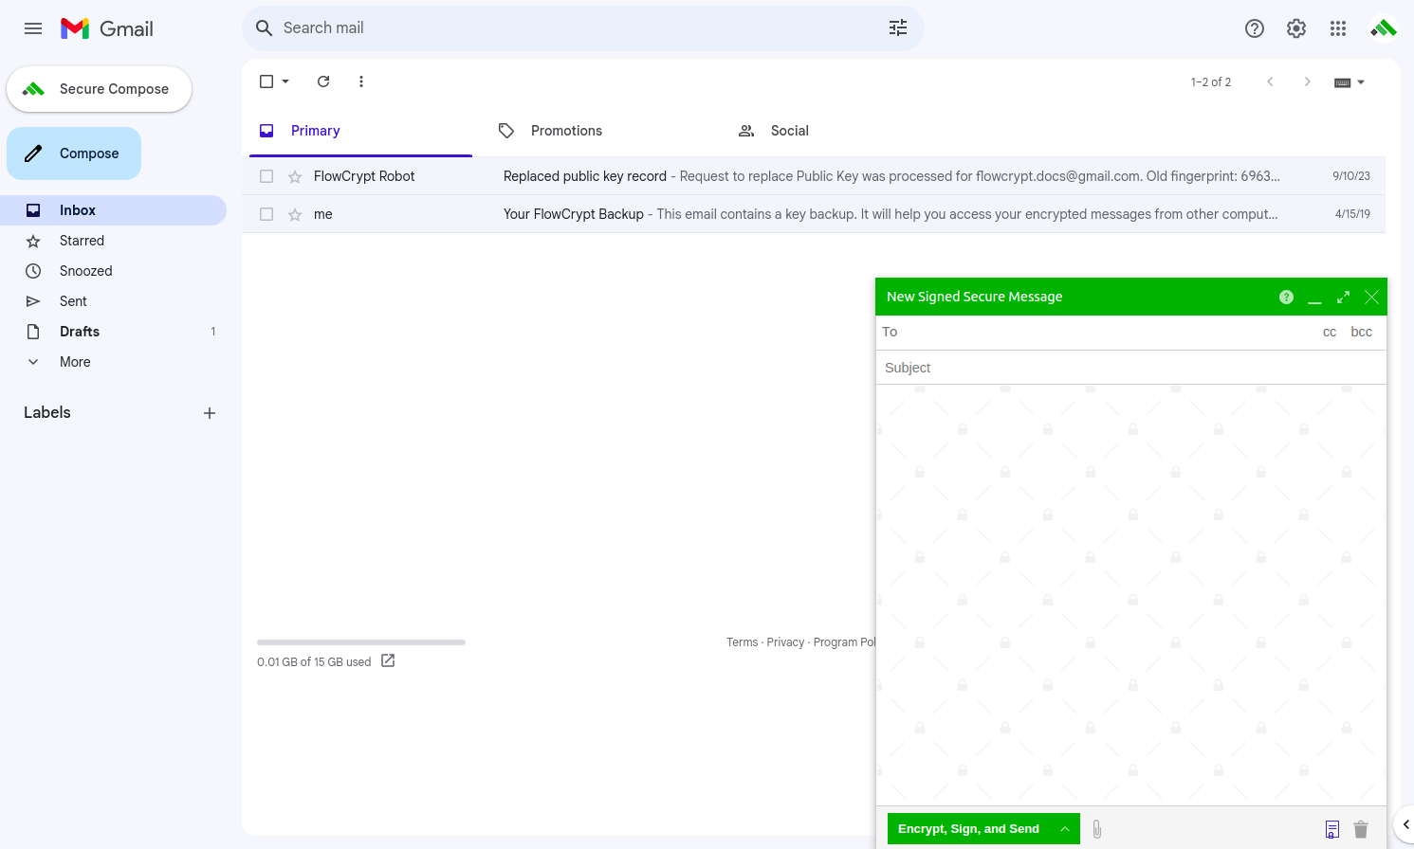Open the Gmail main menu hamburger icon
Viewport: 1414px width, 849px height.
point(33,28)
